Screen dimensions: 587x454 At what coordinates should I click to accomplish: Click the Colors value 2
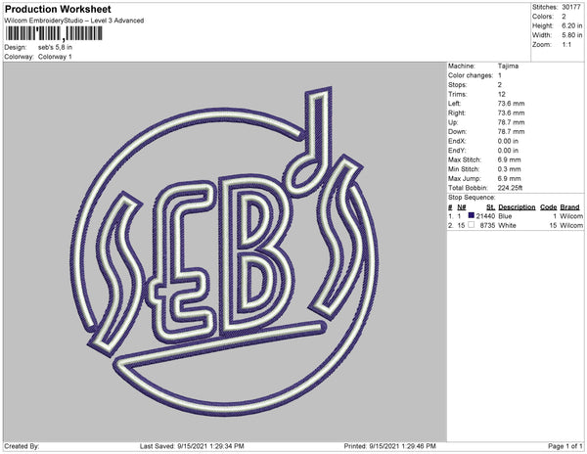564,17
